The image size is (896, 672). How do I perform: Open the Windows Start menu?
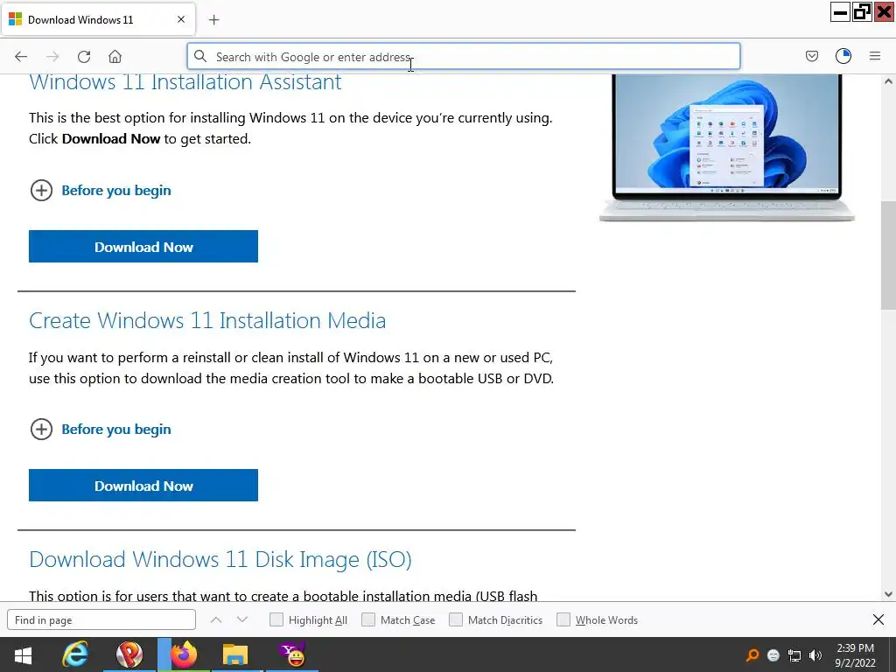tap(23, 654)
